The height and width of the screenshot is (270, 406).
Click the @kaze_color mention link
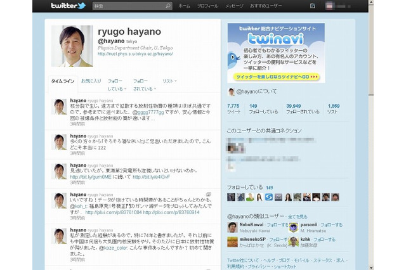click(113, 248)
